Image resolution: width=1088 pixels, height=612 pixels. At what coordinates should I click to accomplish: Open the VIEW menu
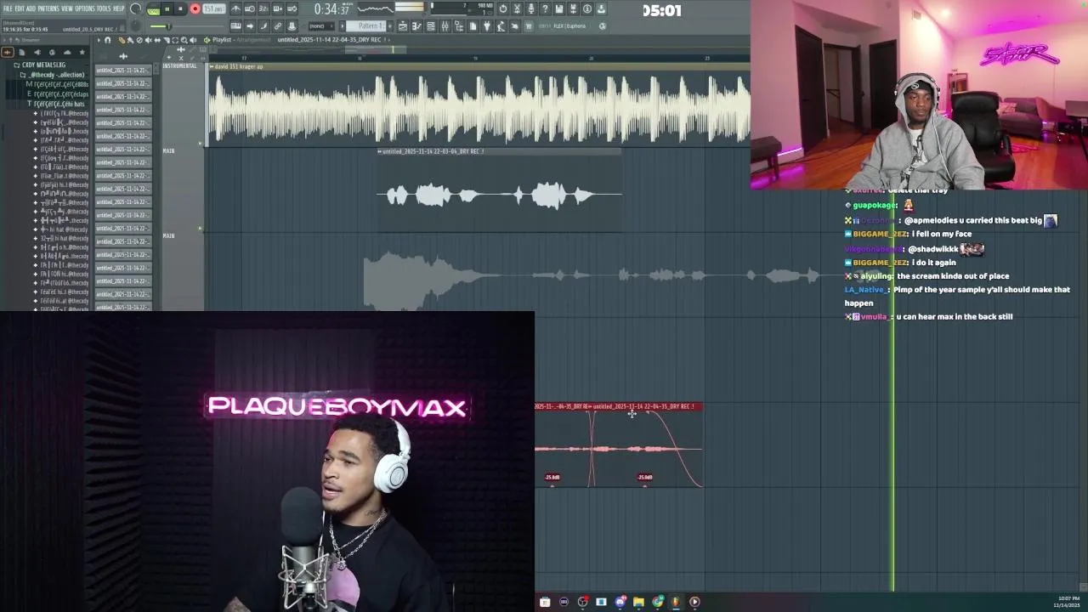(x=67, y=8)
